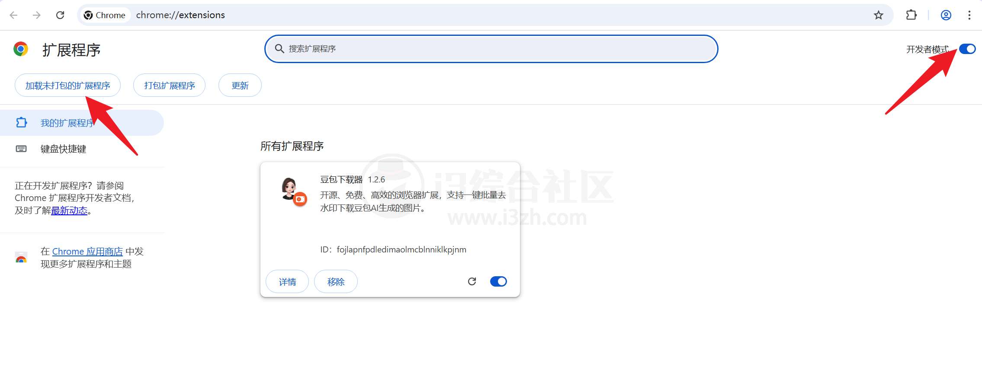982x383 pixels.
Task: Reload the 豆包下载器 extension
Action: click(472, 281)
